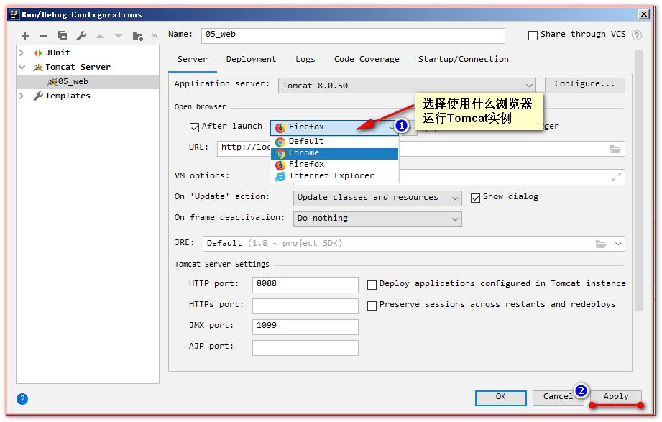Image resolution: width=662 pixels, height=422 pixels.
Task: Expand the VM options field icon
Action: point(617,178)
